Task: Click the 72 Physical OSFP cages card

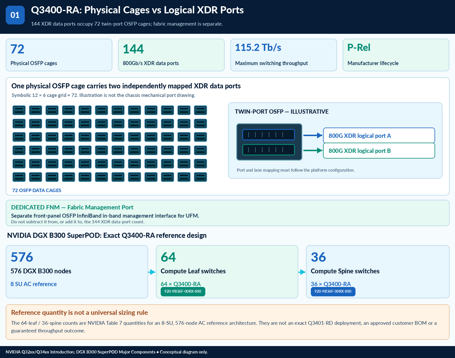Action: pyautogui.click(x=59, y=55)
